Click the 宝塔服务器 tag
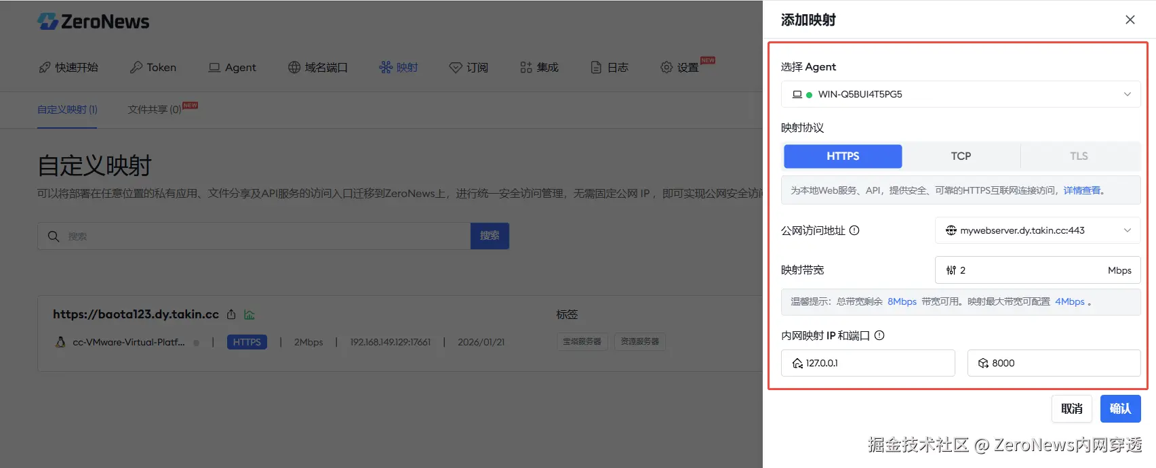The image size is (1156, 468). click(582, 341)
